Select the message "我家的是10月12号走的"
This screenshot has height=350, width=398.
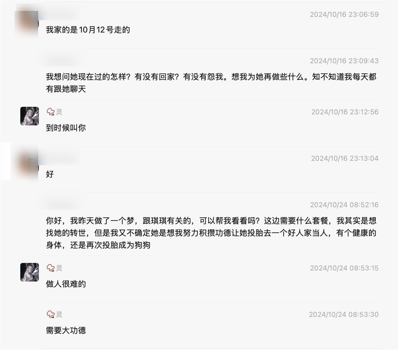[x=88, y=30]
